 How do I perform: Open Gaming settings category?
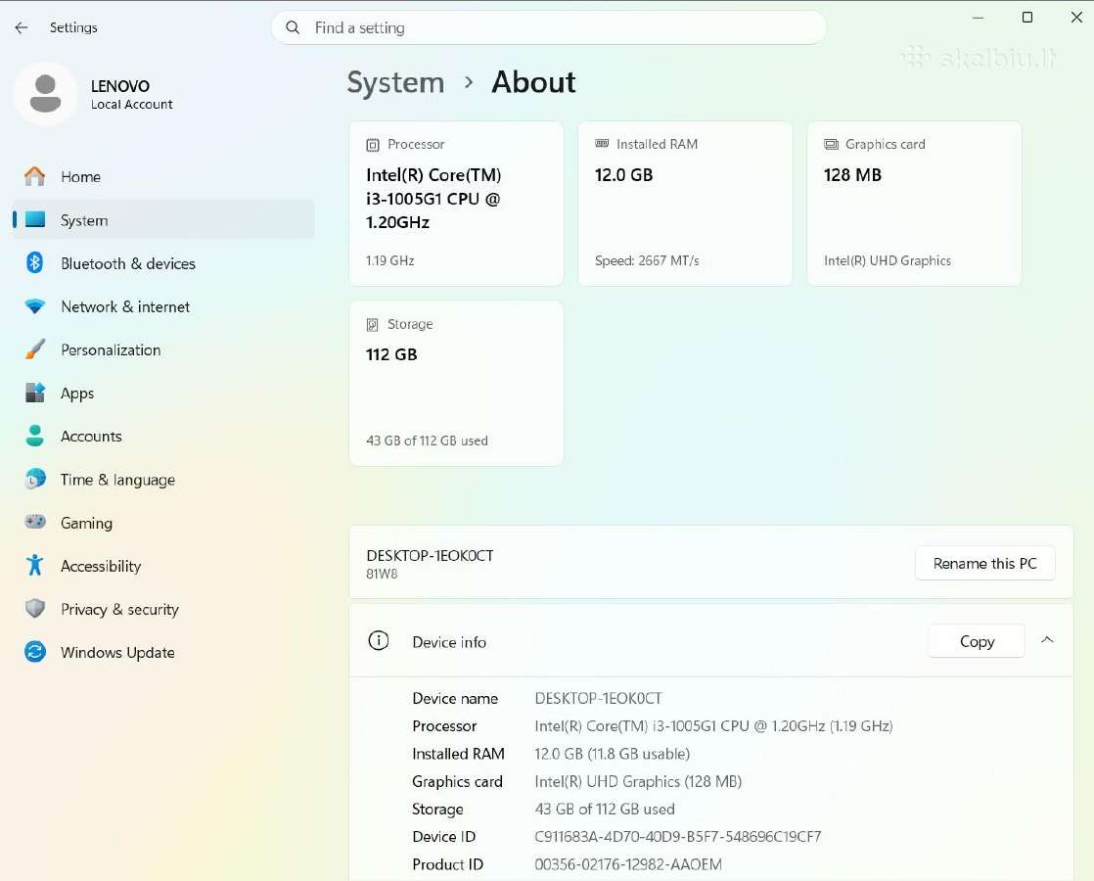pos(163,522)
